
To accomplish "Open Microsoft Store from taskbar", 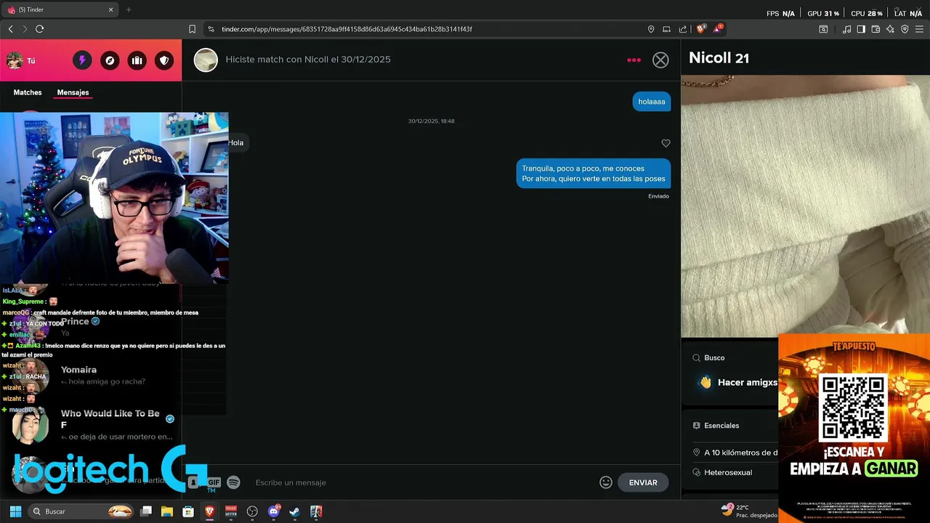I will [188, 511].
